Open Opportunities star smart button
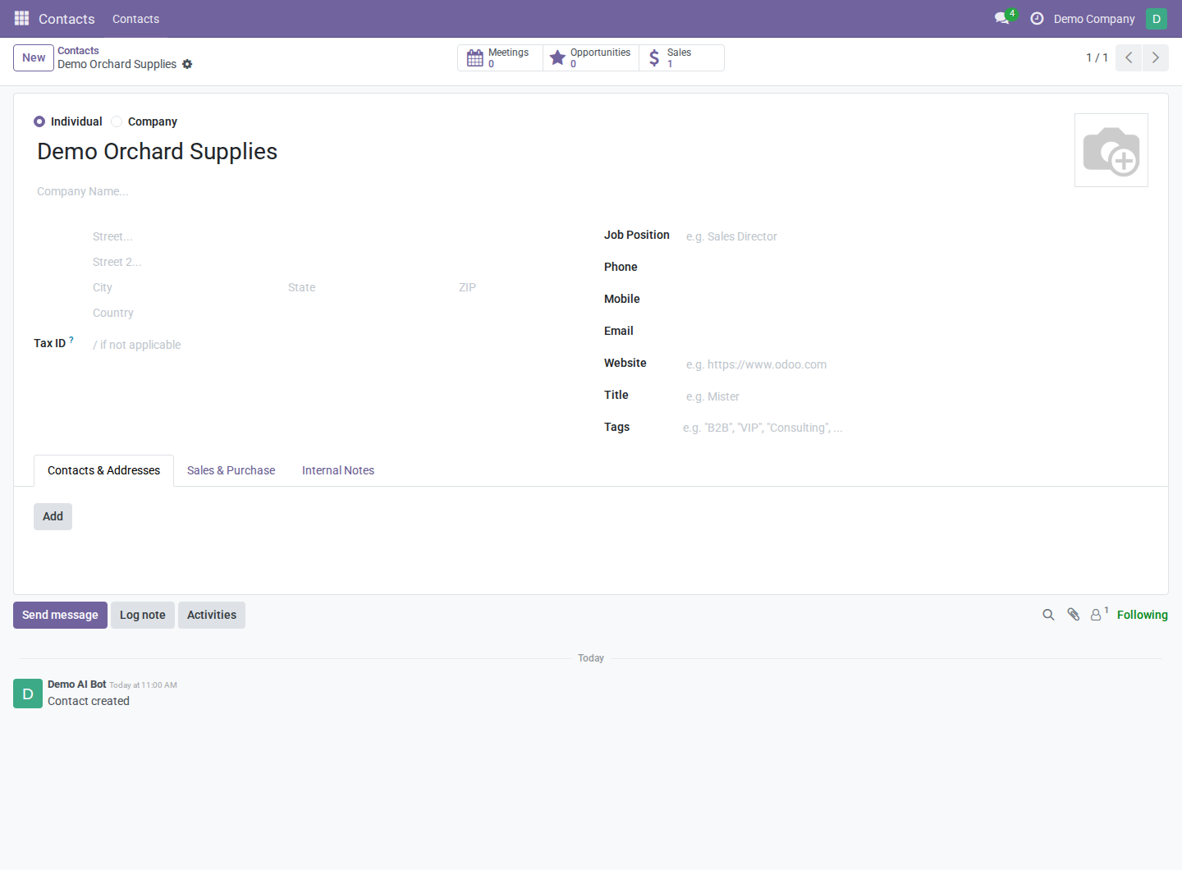Image resolution: width=1182 pixels, height=870 pixels. [x=591, y=57]
